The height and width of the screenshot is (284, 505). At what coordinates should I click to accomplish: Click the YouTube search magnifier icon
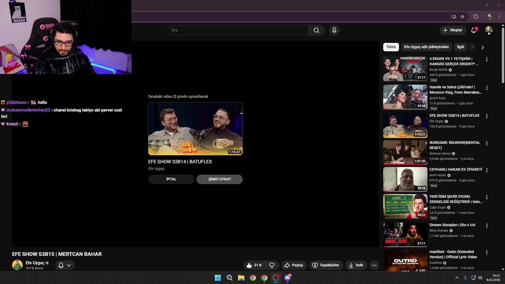click(316, 30)
